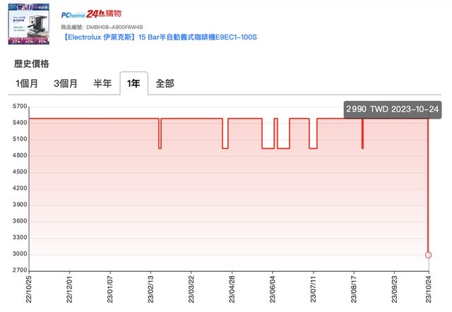Select the 3個月 history tab
The width and height of the screenshot is (452, 312).
tap(66, 83)
